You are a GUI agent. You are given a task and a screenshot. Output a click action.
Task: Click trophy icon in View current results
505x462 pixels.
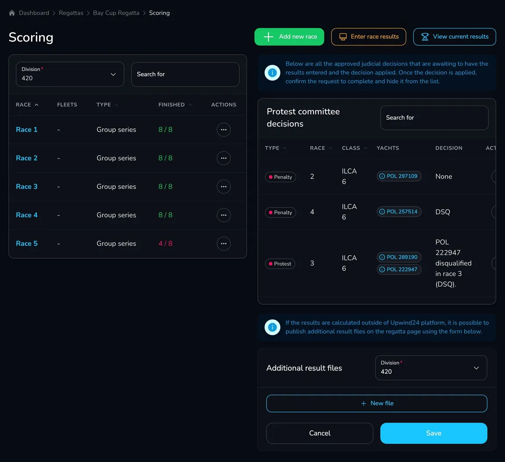[x=425, y=37]
